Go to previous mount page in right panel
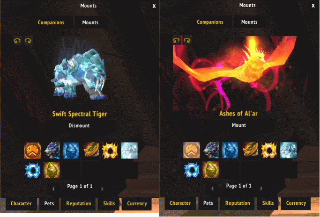This screenshot has width=320, height=217. (x=212, y=188)
